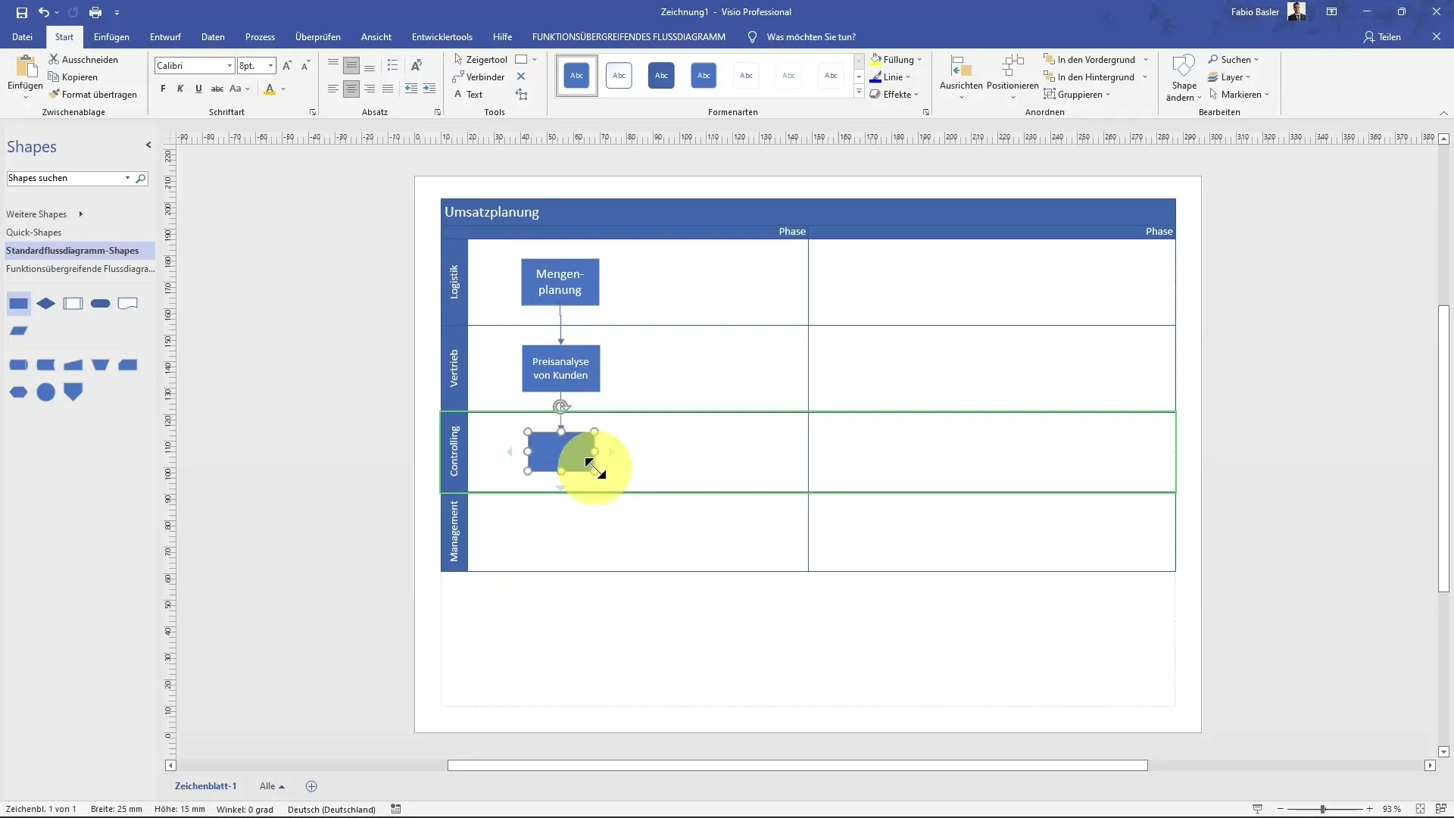Click the Positionieren icon
The height and width of the screenshot is (818, 1454).
click(x=1012, y=67)
